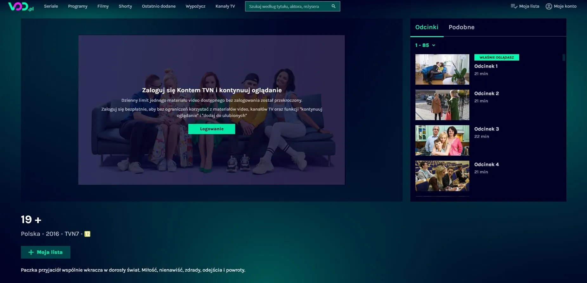The height and width of the screenshot is (283, 587).
Task: Click into the title search field
Action: [x=287, y=6]
